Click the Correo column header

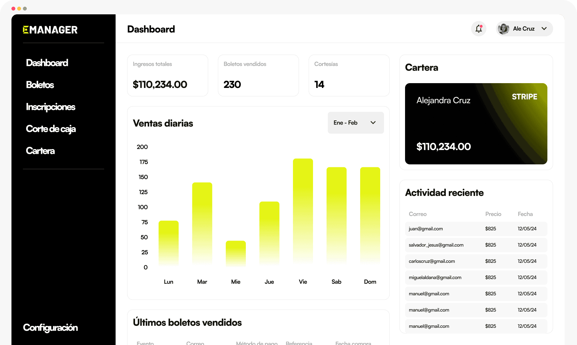point(417,214)
